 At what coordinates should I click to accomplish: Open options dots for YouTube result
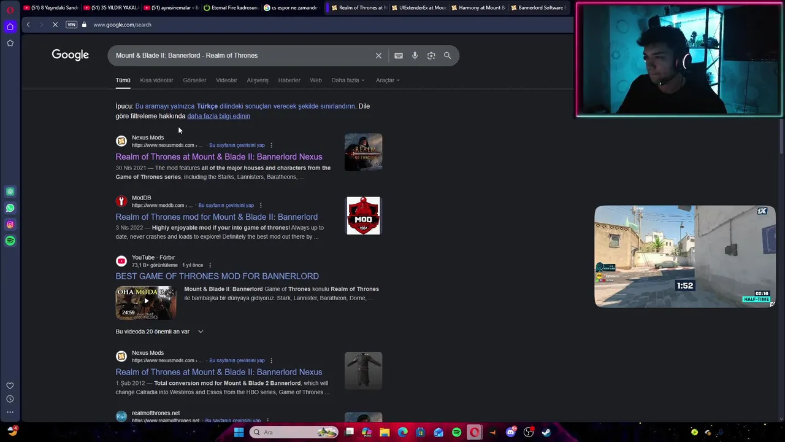pos(210,265)
